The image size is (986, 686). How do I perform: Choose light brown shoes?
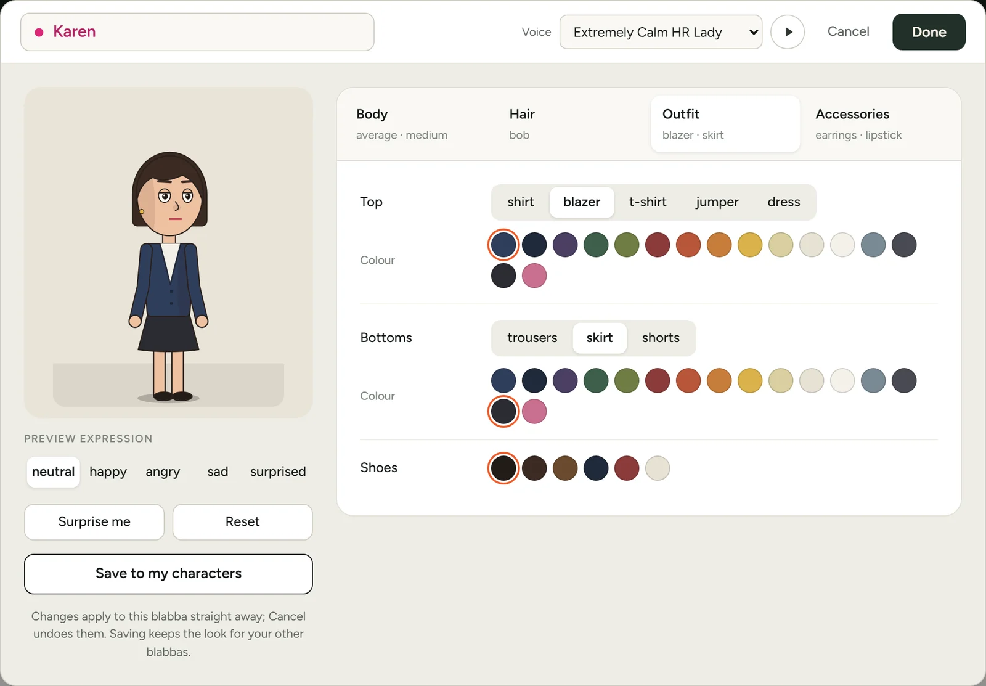click(x=565, y=468)
